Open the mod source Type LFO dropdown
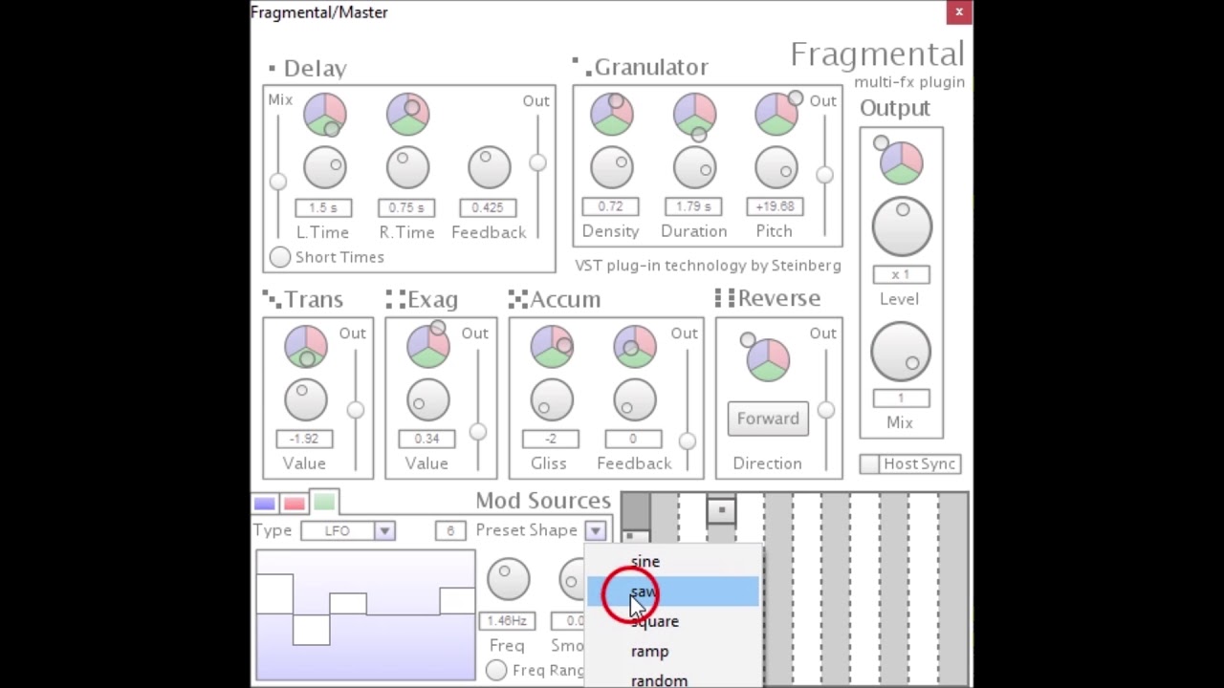1224x688 pixels. [383, 531]
